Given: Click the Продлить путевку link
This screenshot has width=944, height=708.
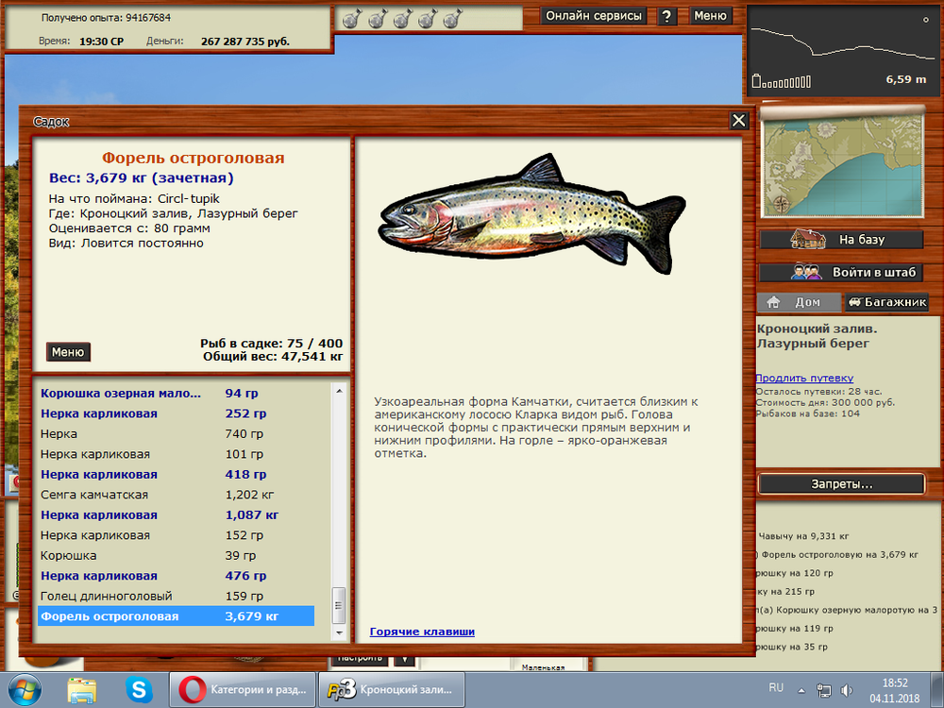Looking at the screenshot, I should point(803,378).
